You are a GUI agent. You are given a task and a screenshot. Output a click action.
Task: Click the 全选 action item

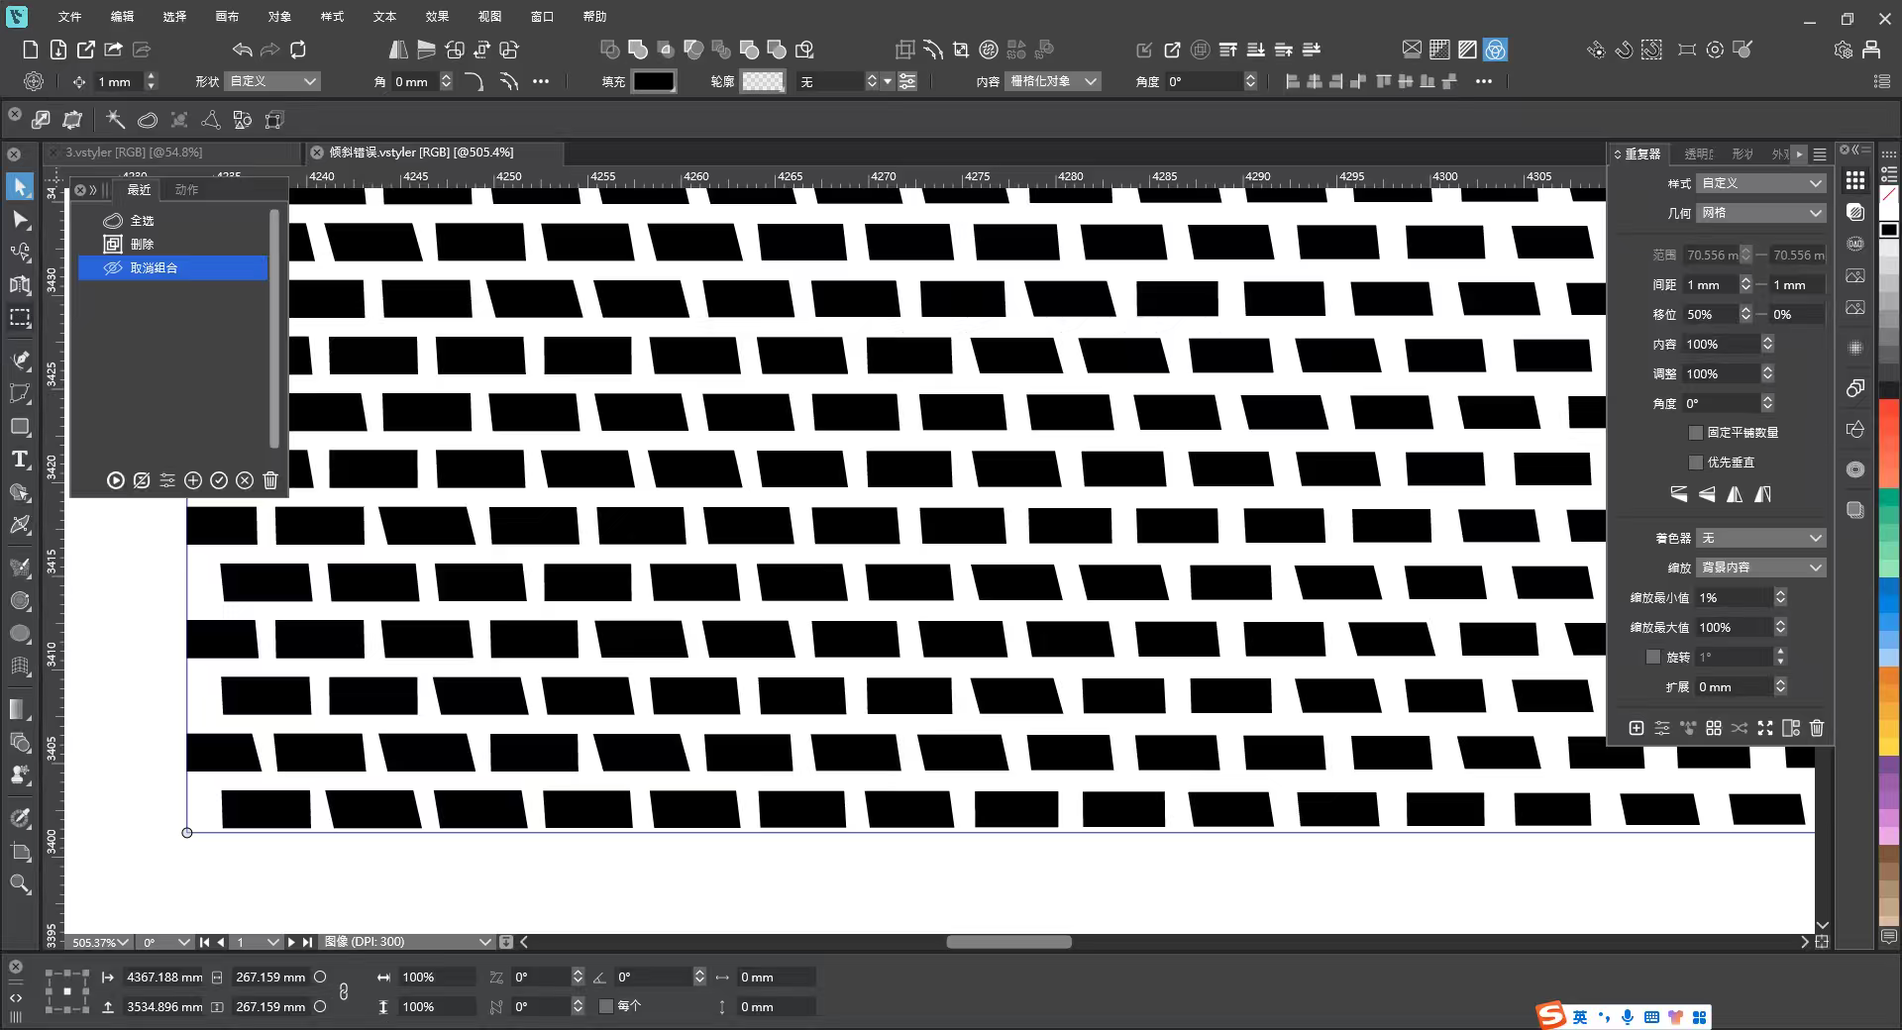(x=143, y=221)
